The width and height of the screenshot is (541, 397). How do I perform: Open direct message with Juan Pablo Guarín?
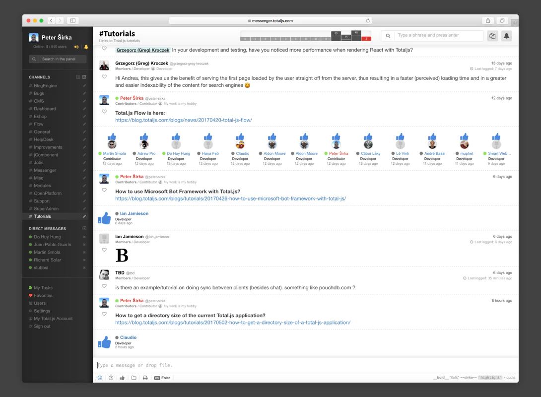tap(53, 245)
